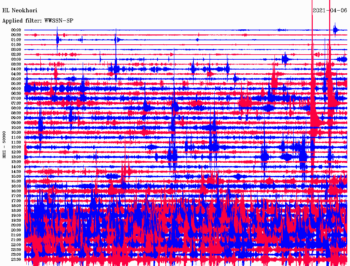This screenshot has width=350, height=266.
Task: Select the 09:30 time label
Action: click(x=16, y=123)
